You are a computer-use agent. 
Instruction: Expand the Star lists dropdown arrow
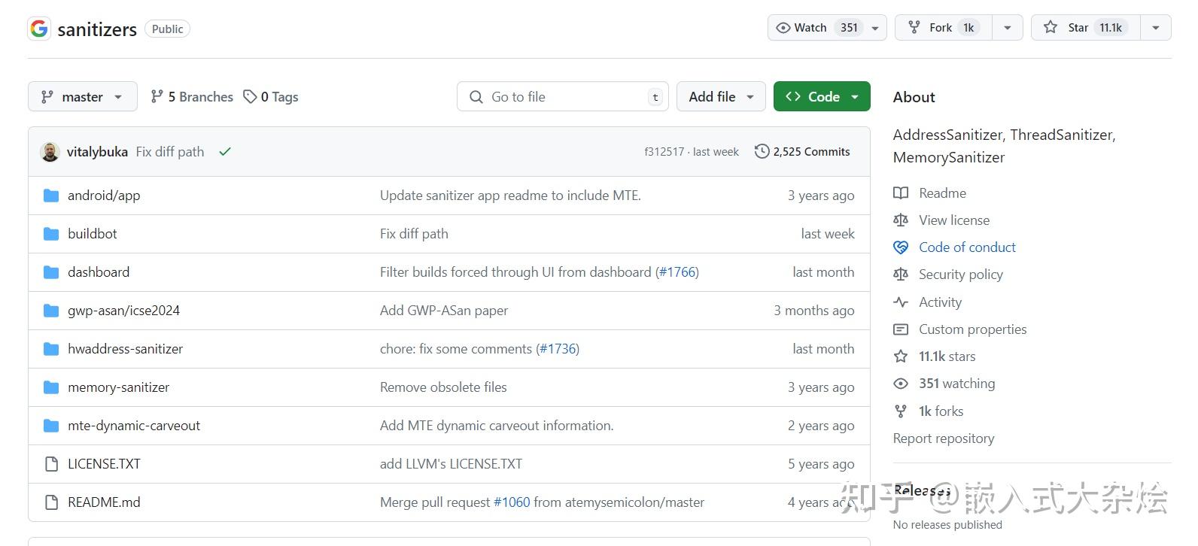click(1156, 28)
